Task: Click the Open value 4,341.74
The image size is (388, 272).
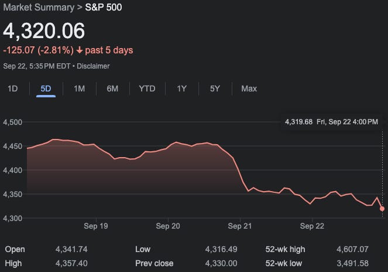Action: point(71,249)
